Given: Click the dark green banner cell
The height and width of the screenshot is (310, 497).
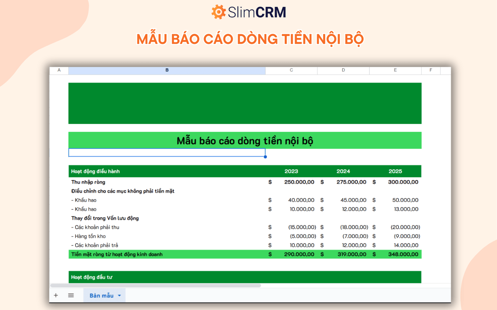Looking at the screenshot, I should (x=245, y=103).
